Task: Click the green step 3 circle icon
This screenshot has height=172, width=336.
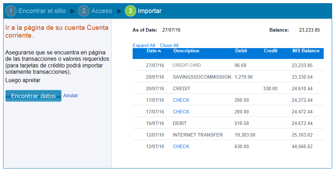Action: pyautogui.click(x=130, y=11)
